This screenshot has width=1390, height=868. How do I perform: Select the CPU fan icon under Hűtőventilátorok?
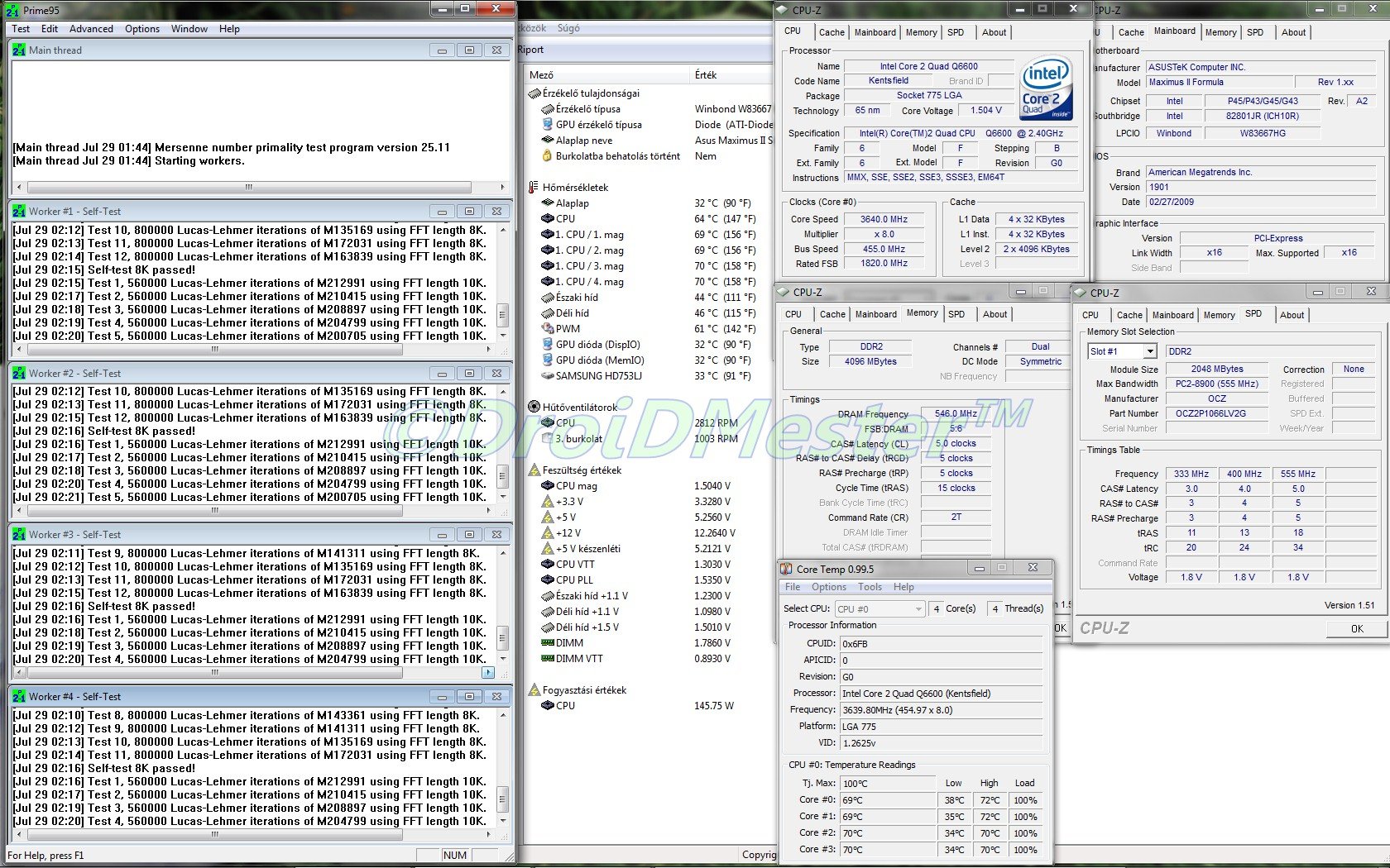pos(547,423)
